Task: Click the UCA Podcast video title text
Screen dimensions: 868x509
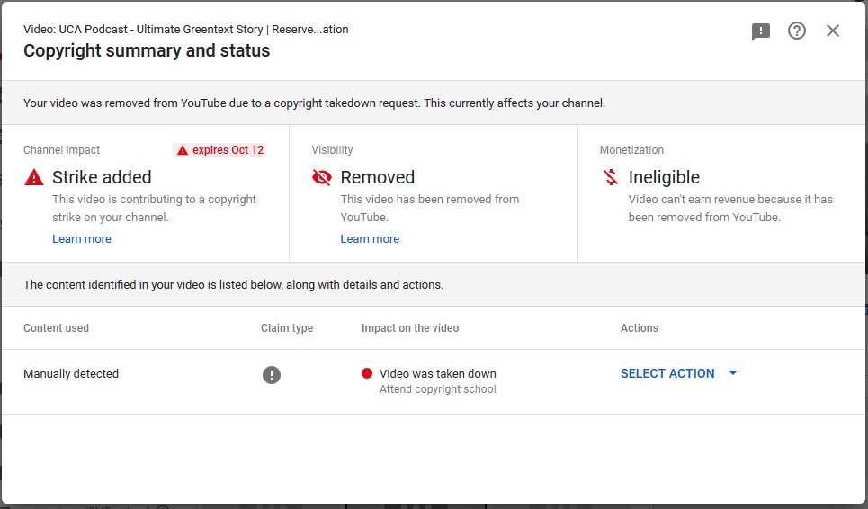Action: point(186,30)
